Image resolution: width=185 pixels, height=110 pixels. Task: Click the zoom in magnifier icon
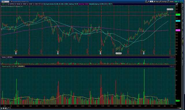[x=4, y=108]
